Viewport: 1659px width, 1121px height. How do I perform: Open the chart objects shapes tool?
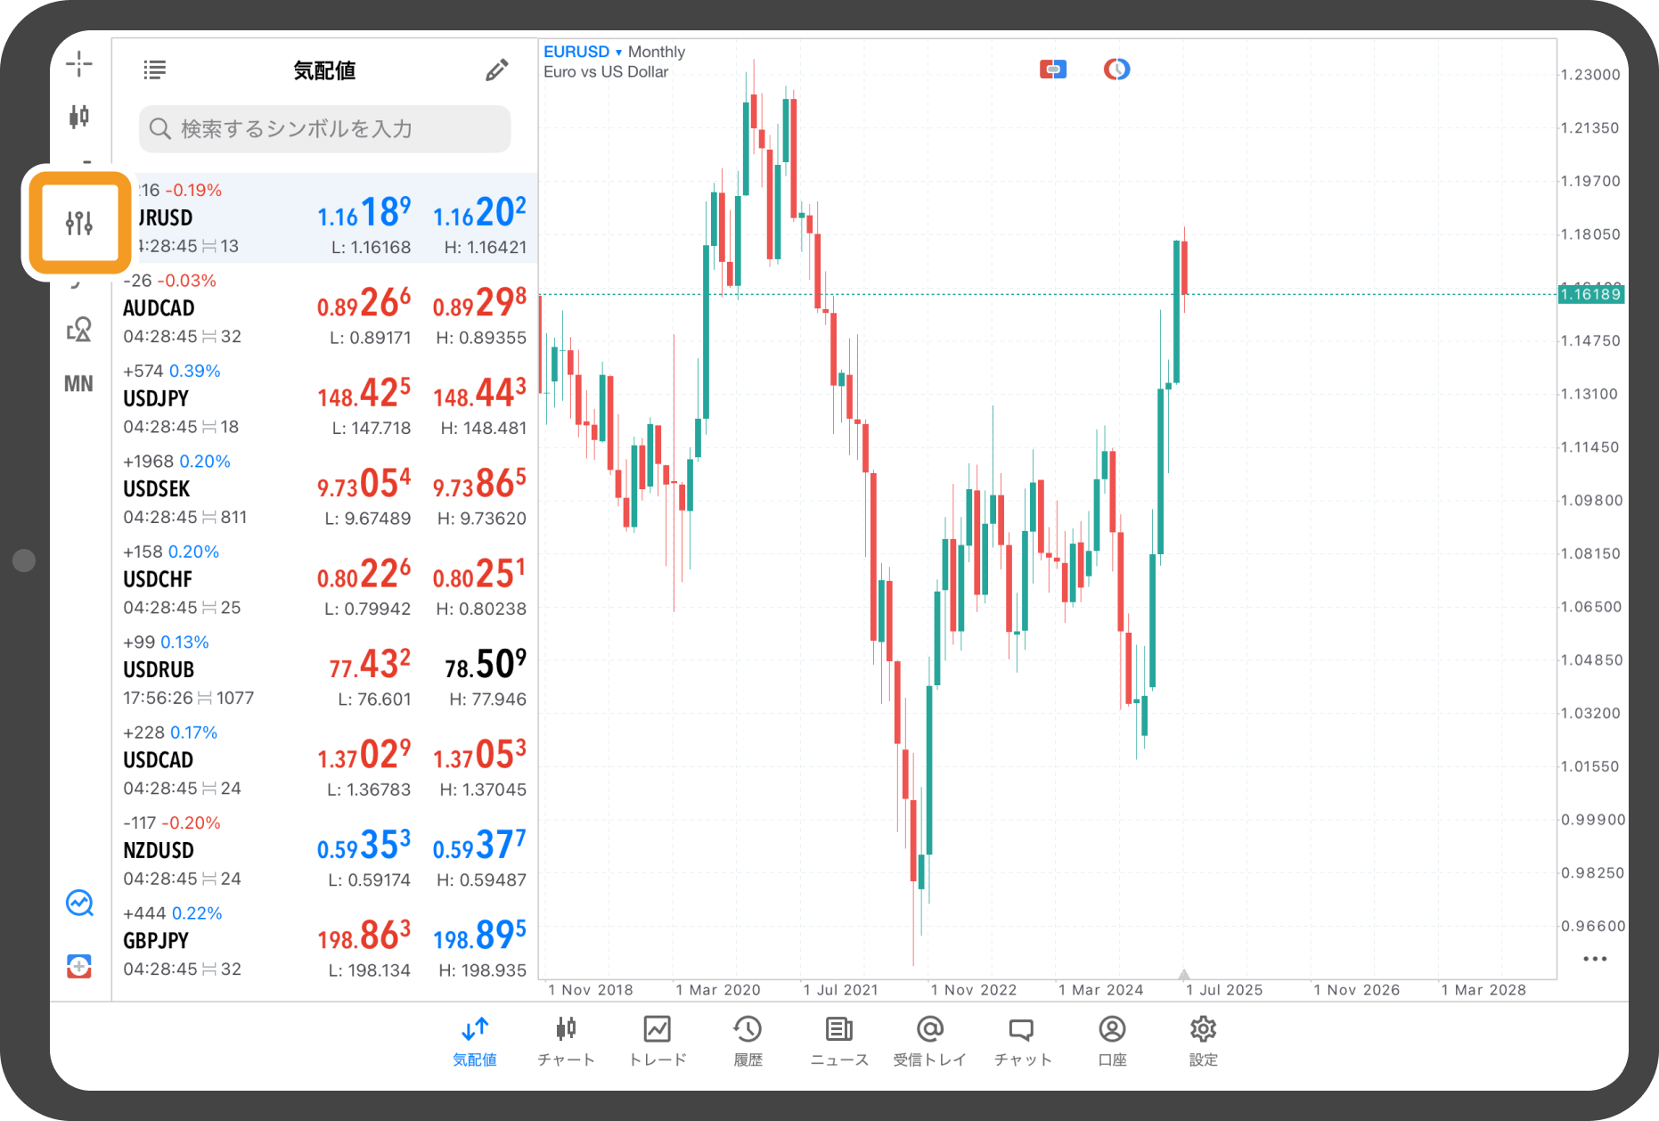[79, 330]
